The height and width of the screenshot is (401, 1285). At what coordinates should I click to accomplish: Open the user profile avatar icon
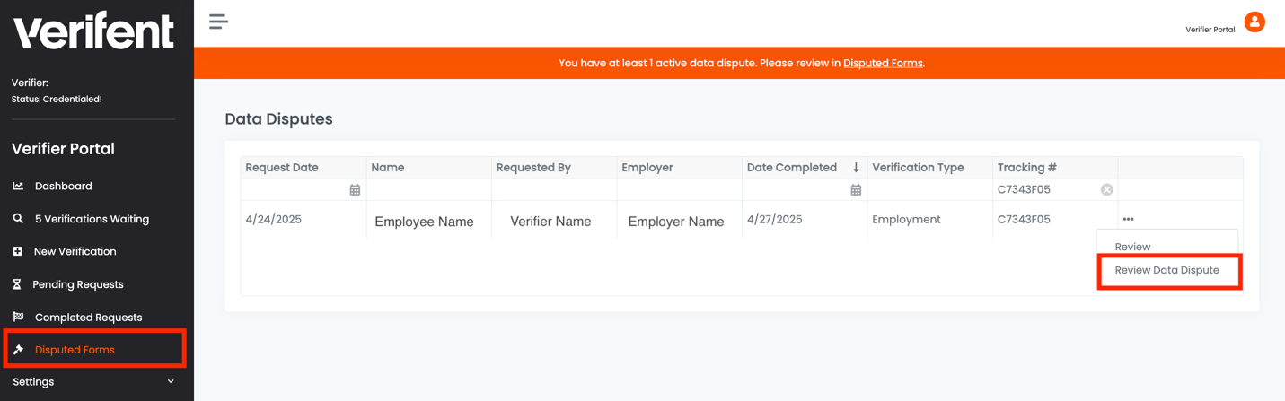click(x=1254, y=22)
